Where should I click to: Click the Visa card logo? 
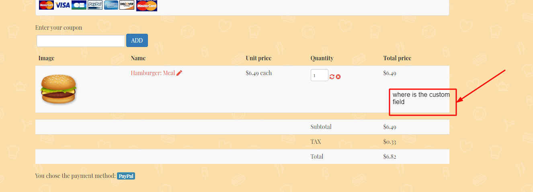62,5
